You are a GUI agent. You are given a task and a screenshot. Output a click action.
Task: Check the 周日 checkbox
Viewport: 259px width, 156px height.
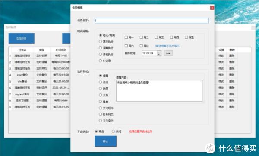coord(141,46)
